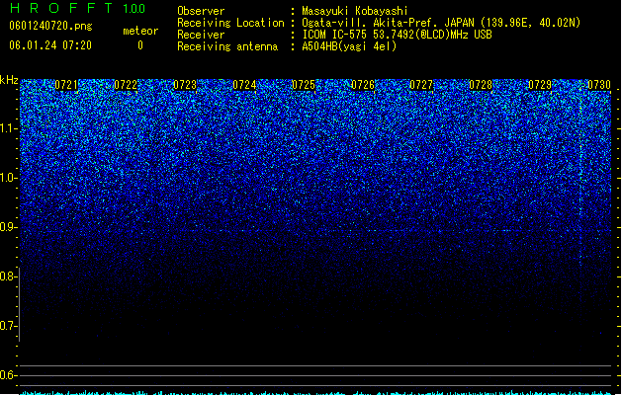Click the HROFFT 1.00 title text

point(78,8)
